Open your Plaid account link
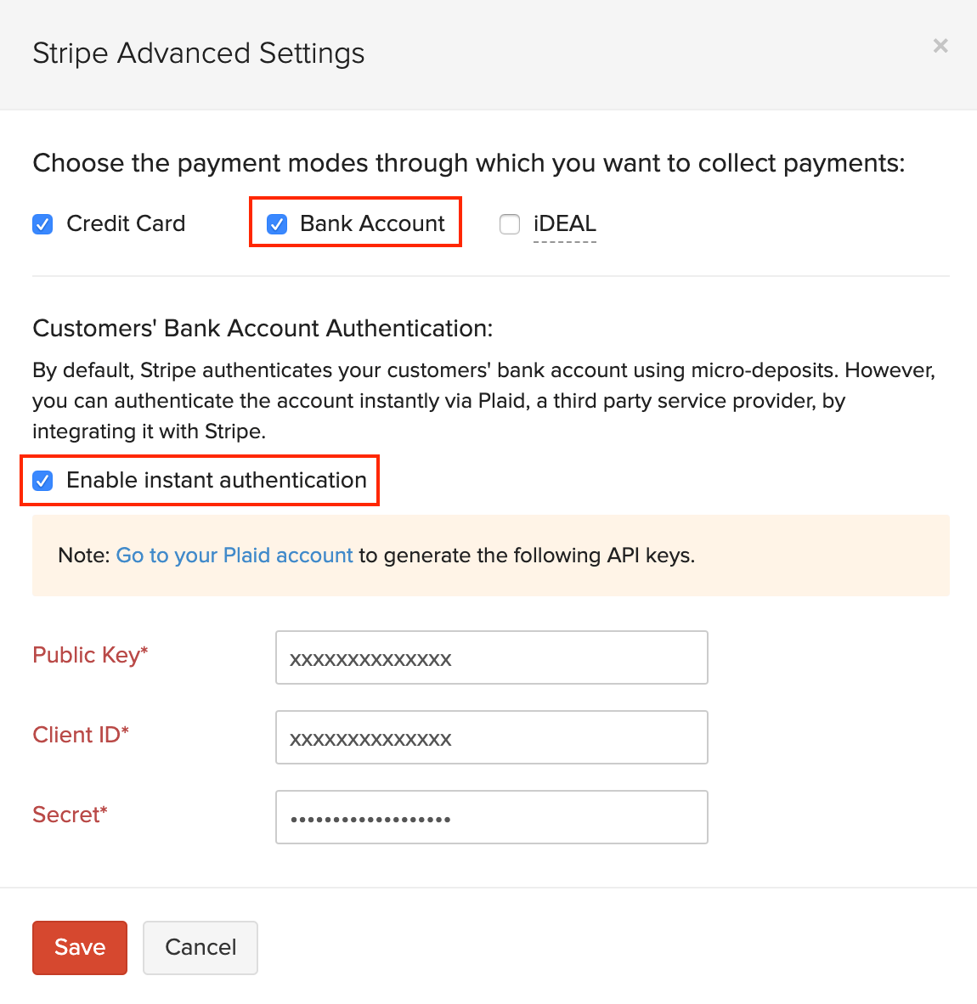 [234, 555]
